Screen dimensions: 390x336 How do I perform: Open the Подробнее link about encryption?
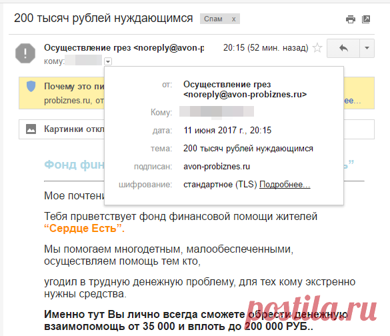tap(285, 185)
